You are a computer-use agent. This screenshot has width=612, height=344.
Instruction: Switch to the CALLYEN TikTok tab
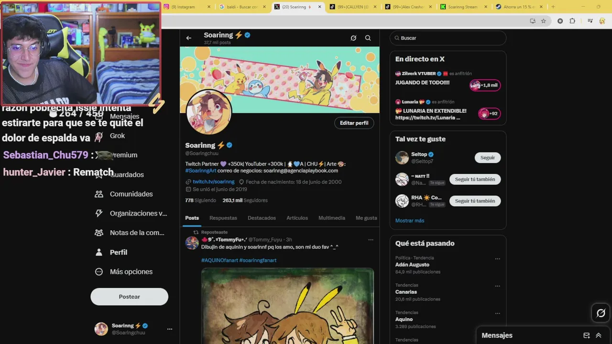point(352,7)
